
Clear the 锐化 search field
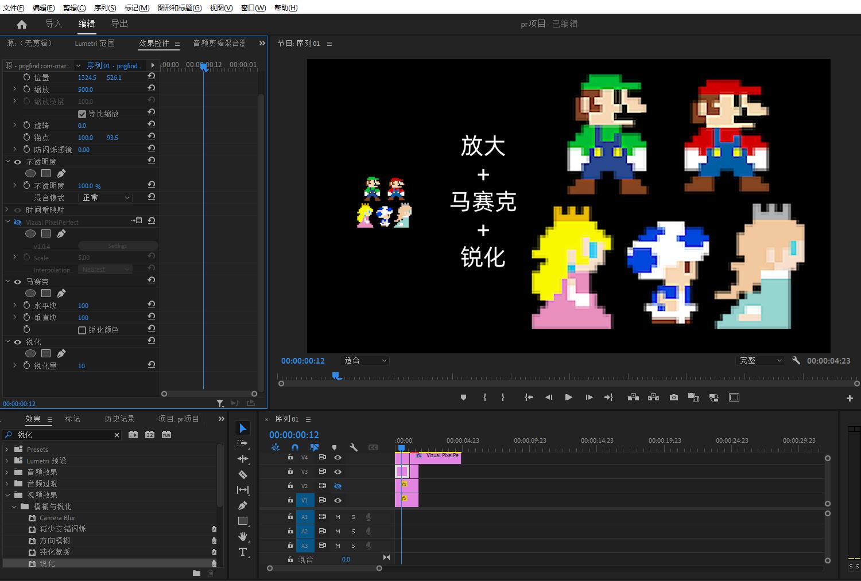point(117,435)
